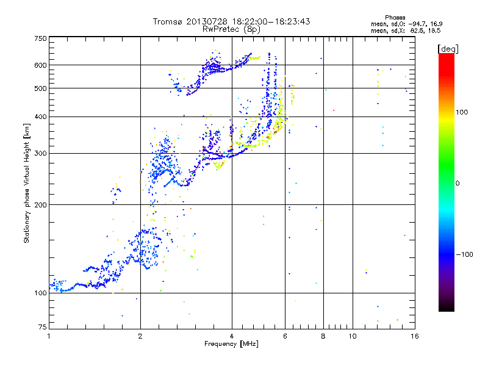
Task: Click the colorbar label '0'
Action: [457, 183]
